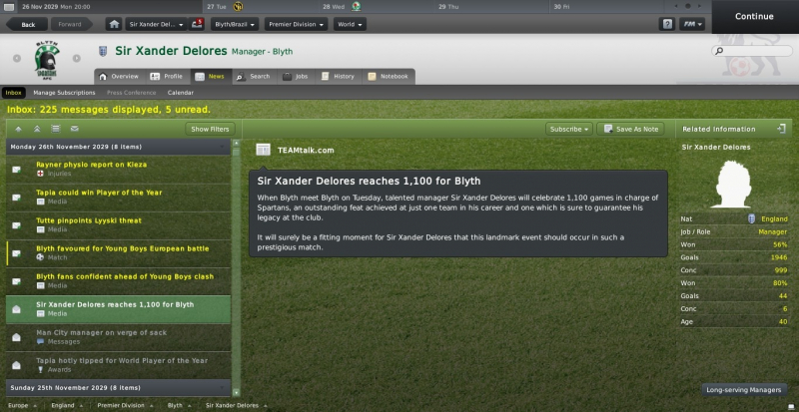Click the mark-as-read envelope toolbar icon
The image size is (799, 412).
[x=74, y=129]
